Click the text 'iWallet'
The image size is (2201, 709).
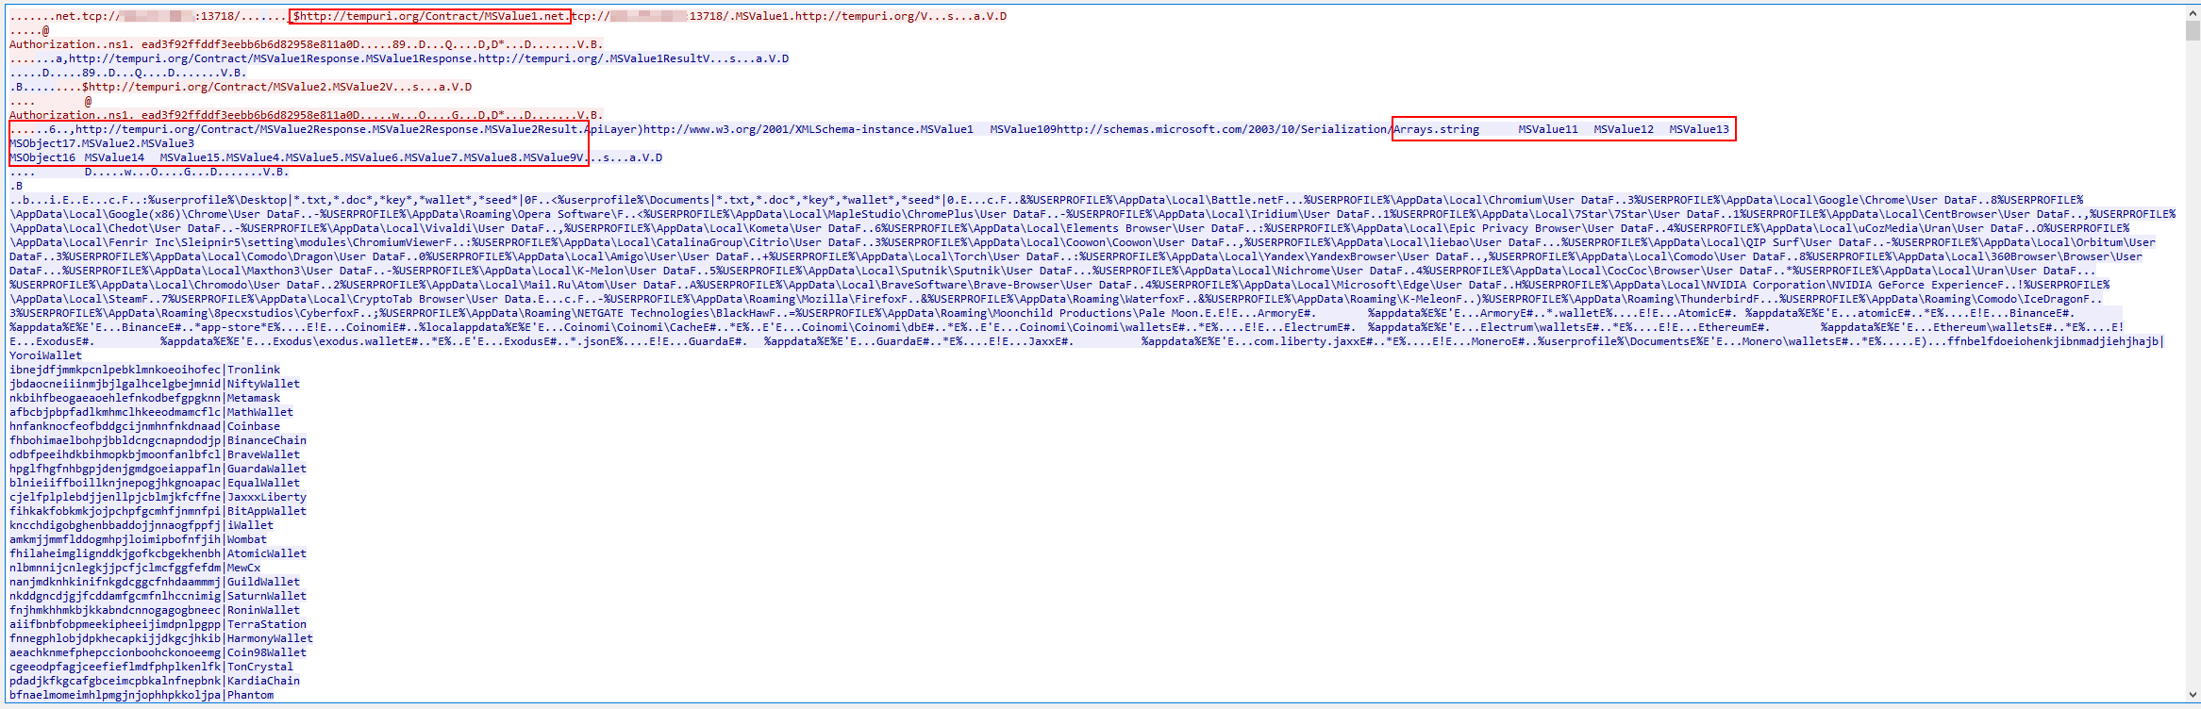(250, 525)
